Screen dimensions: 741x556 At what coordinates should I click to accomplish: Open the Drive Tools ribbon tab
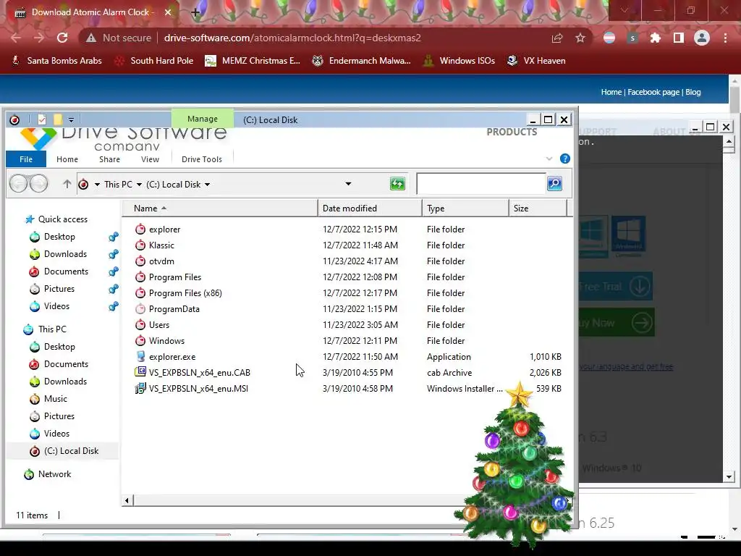202,159
